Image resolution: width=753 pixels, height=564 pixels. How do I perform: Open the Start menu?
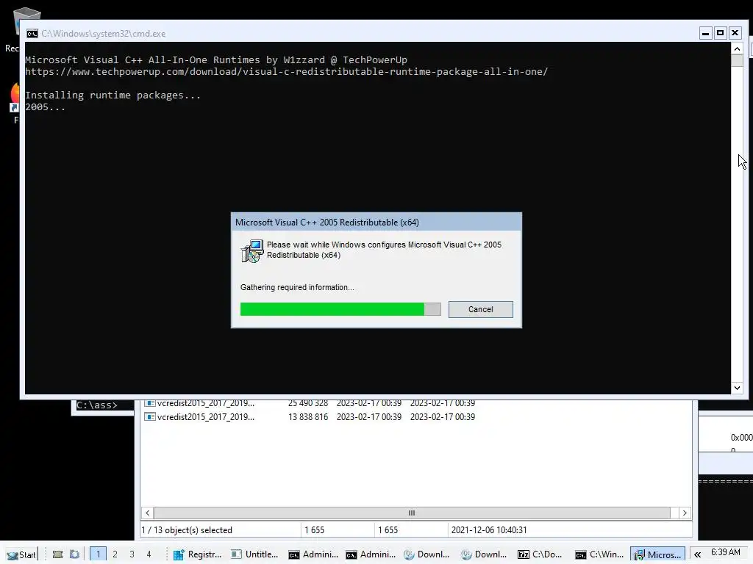[x=21, y=554]
